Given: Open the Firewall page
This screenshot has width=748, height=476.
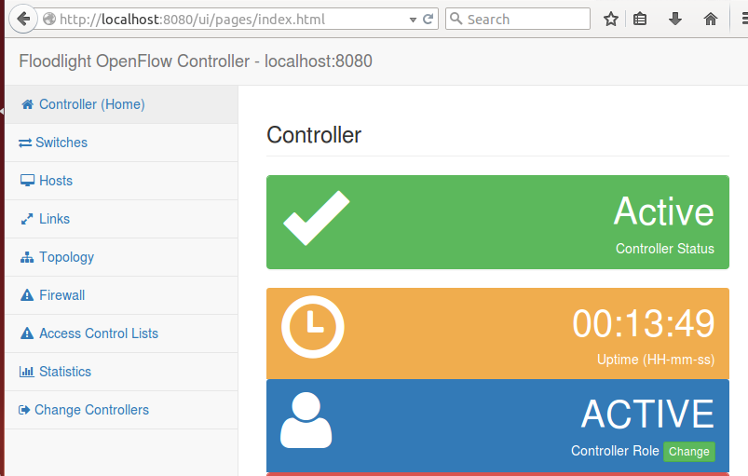Looking at the screenshot, I should tap(121, 295).
